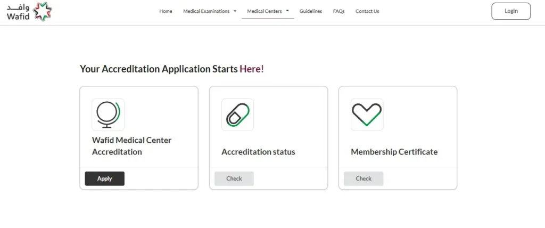Click Check under Accreditation status
The height and width of the screenshot is (228, 545).
coord(234,178)
